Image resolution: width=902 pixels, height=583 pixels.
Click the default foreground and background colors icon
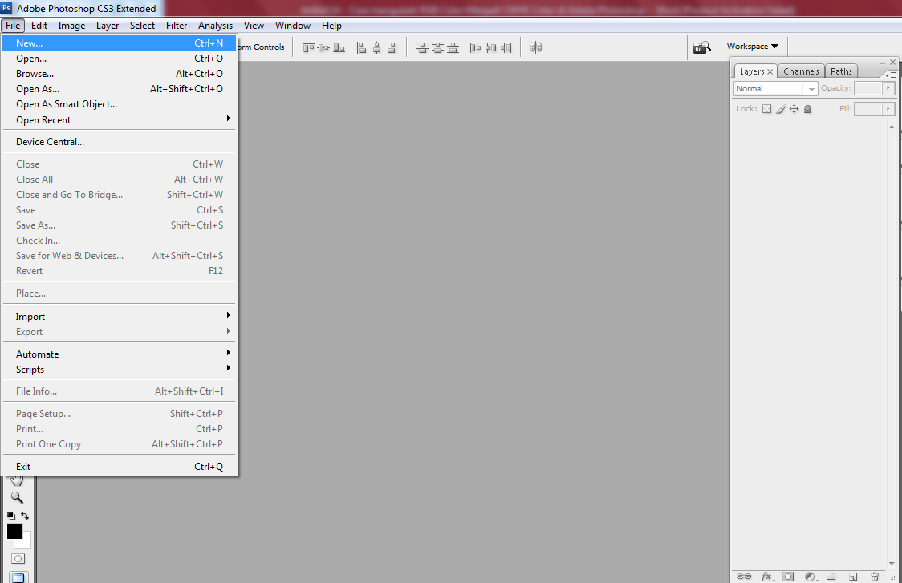[11, 516]
